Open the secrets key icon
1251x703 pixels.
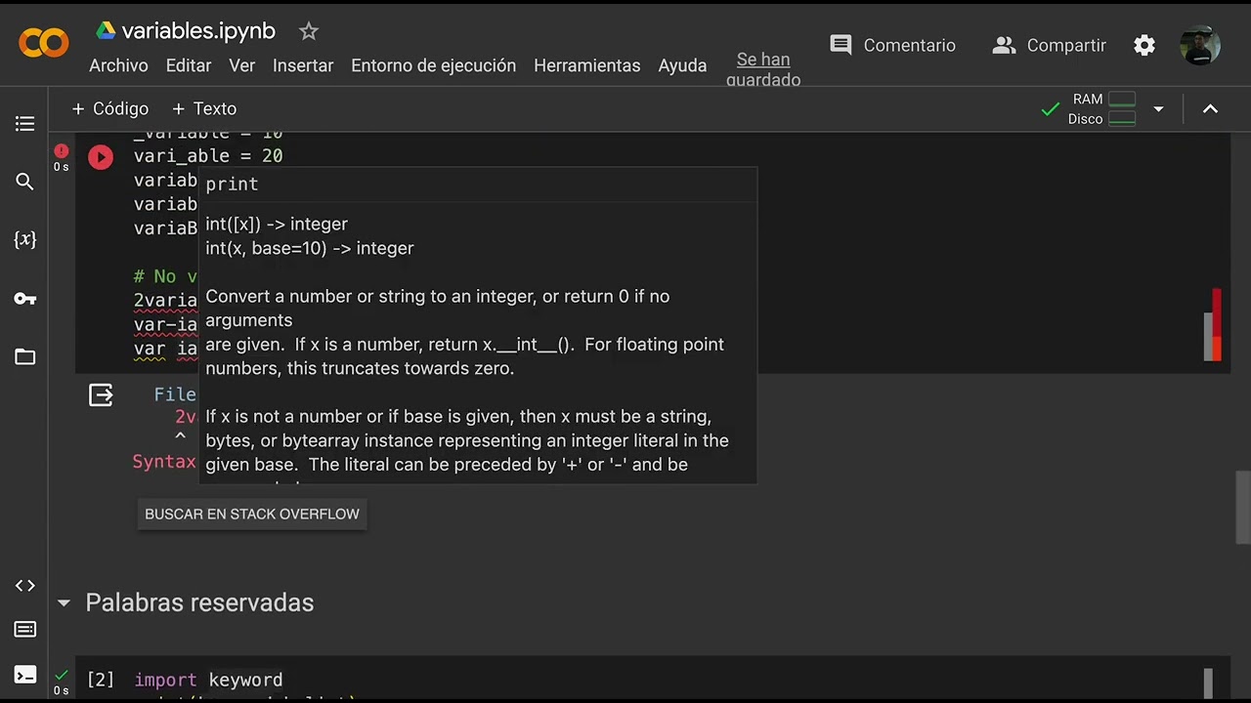pyautogui.click(x=25, y=299)
